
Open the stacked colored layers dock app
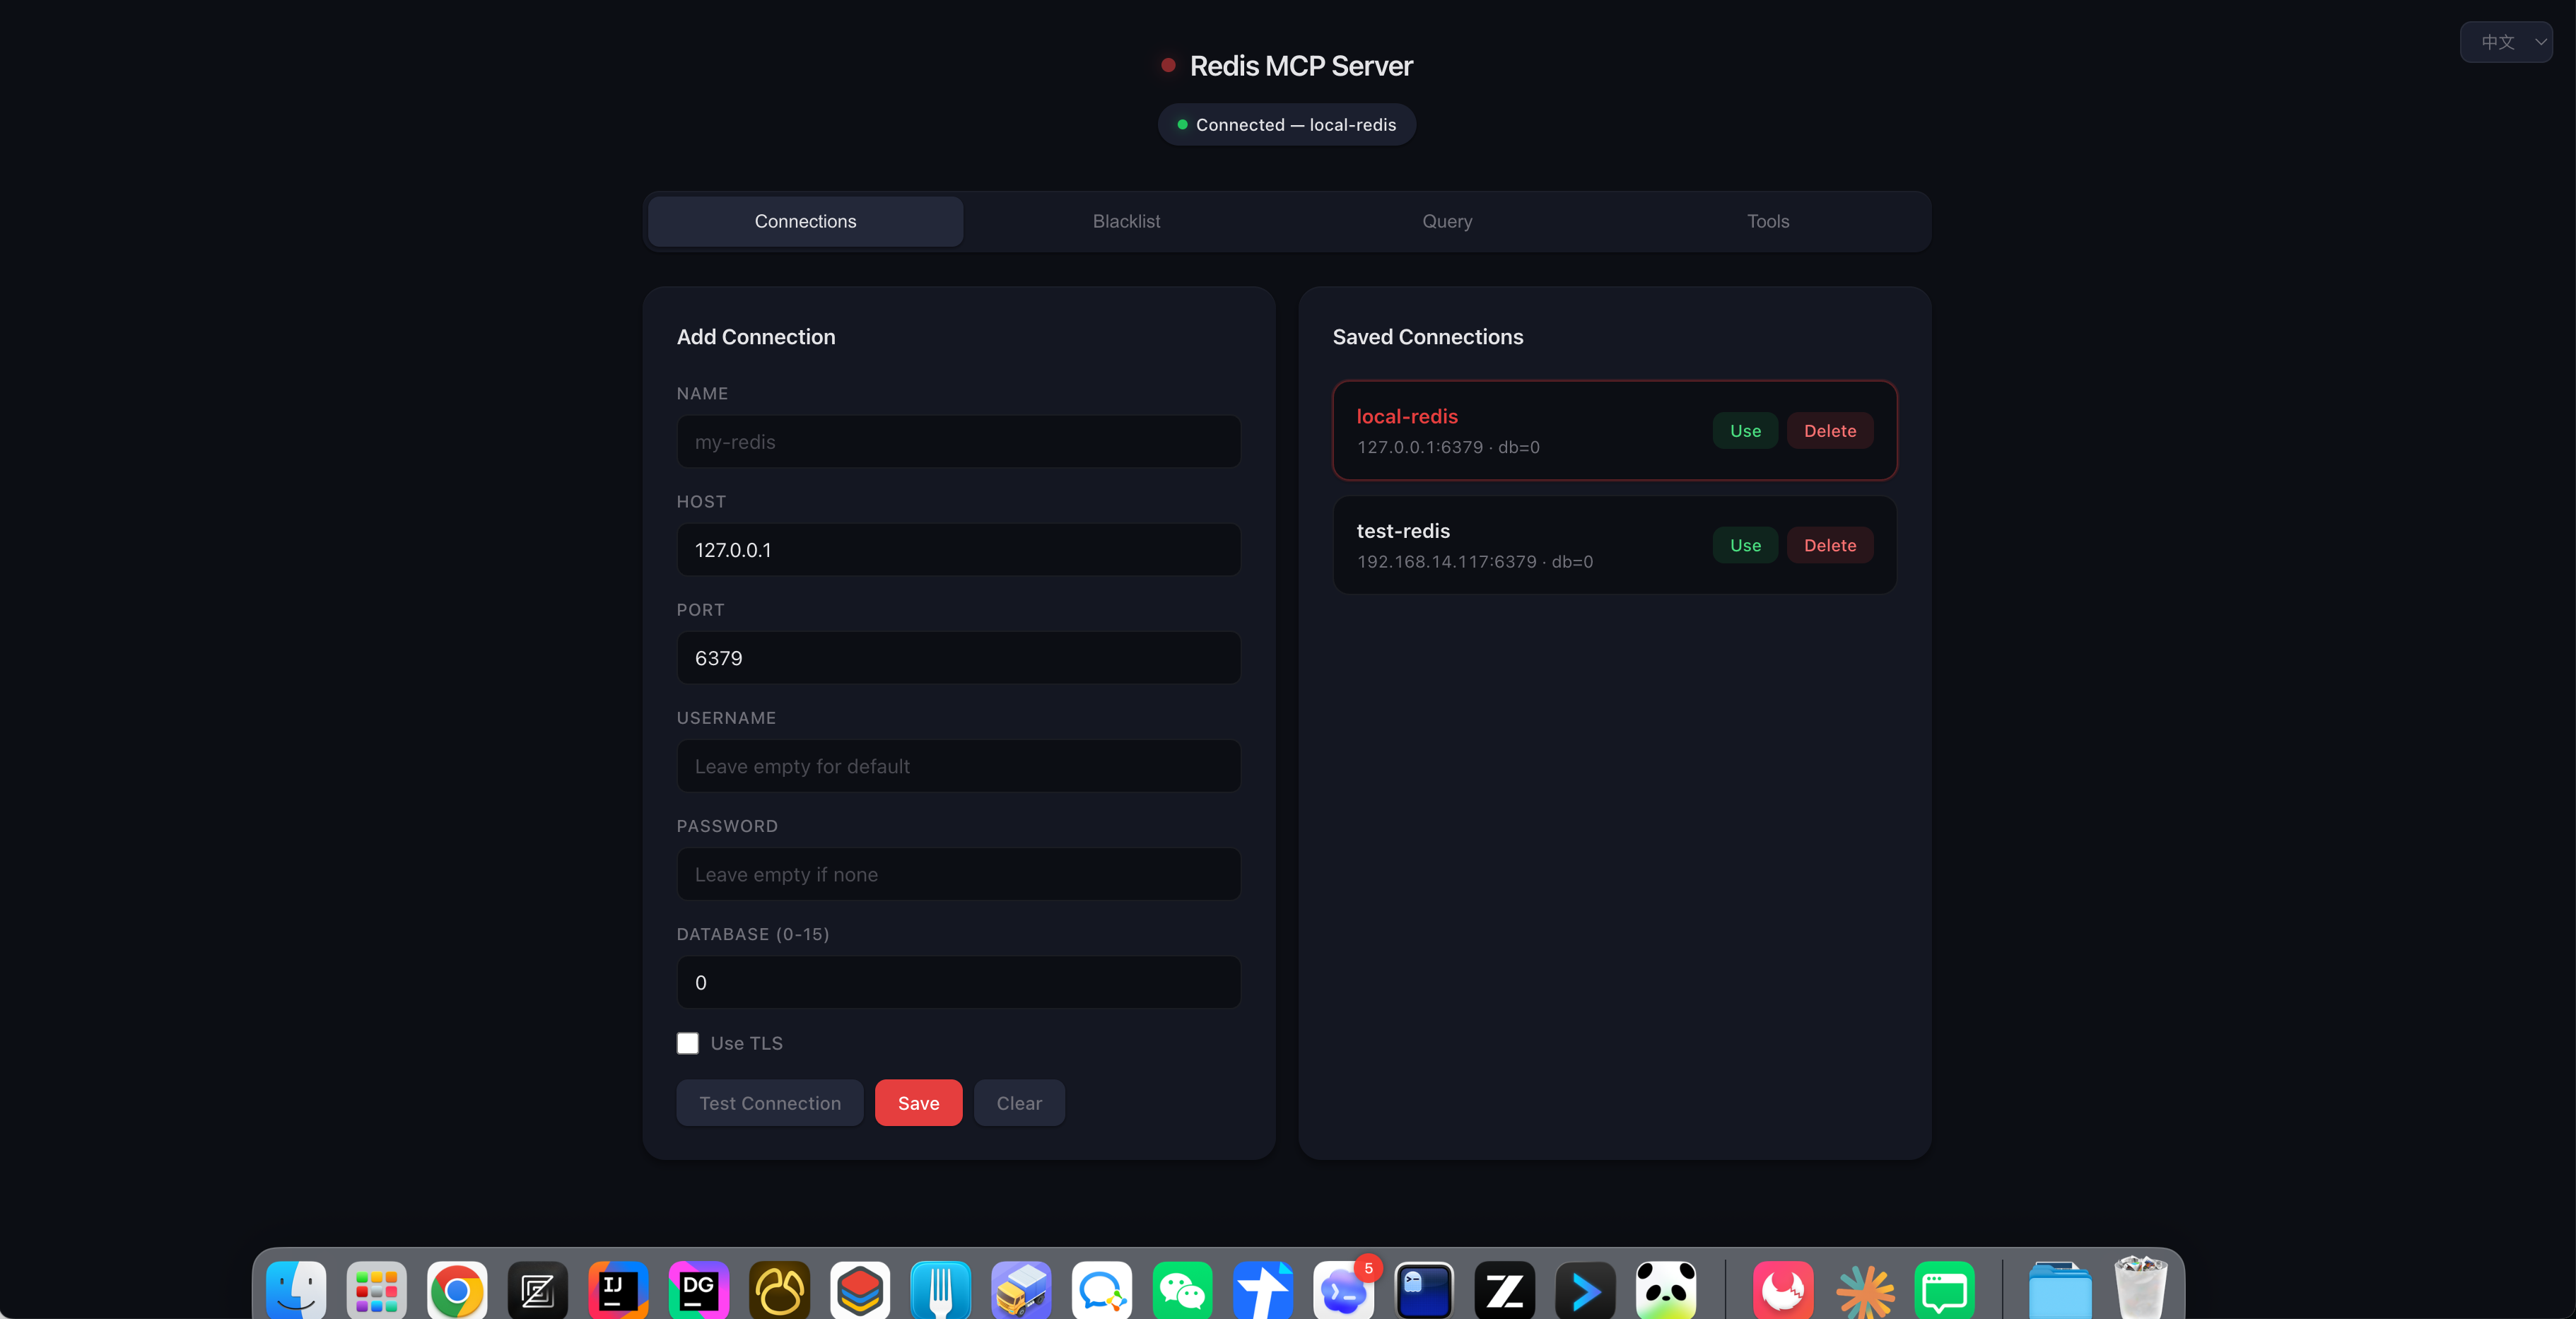pyautogui.click(x=860, y=1290)
